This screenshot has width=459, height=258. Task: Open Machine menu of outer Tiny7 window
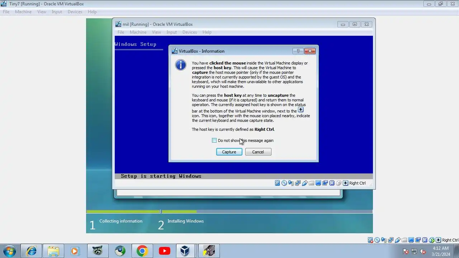click(23, 12)
